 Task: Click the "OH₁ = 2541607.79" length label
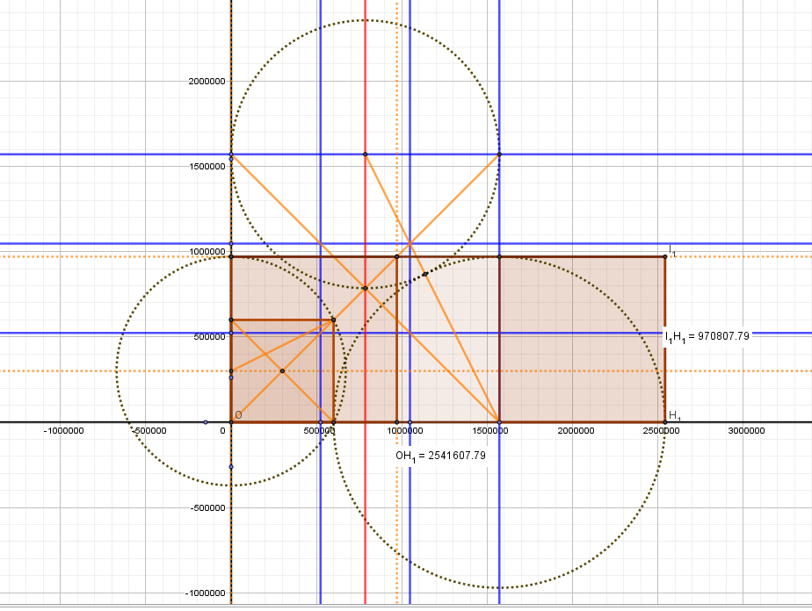tap(440, 456)
